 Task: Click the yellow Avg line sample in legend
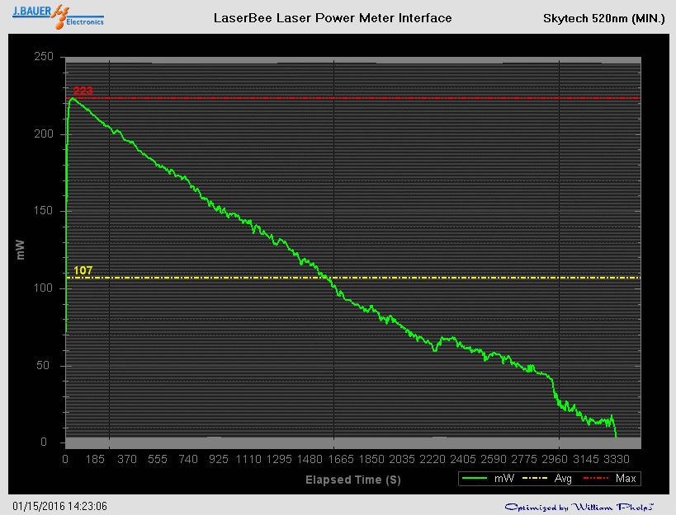pos(538,478)
